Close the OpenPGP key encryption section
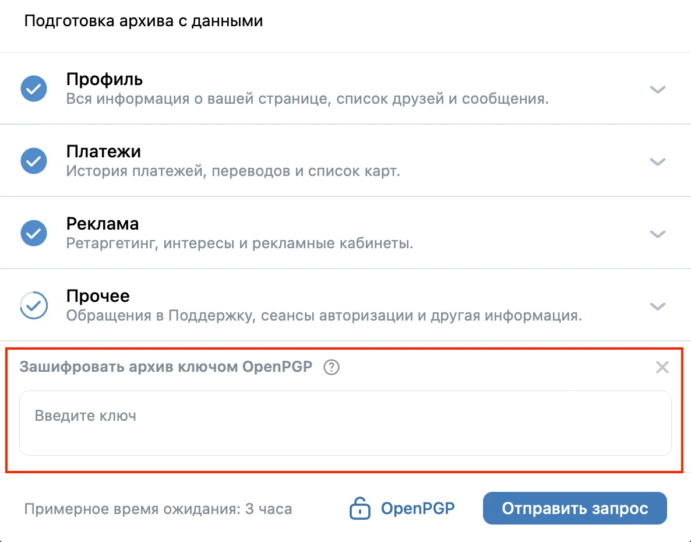 [662, 367]
